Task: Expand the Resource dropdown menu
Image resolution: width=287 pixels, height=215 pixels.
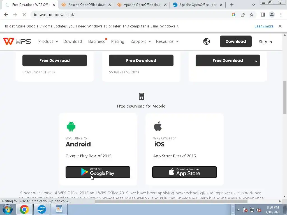Action: point(167,41)
